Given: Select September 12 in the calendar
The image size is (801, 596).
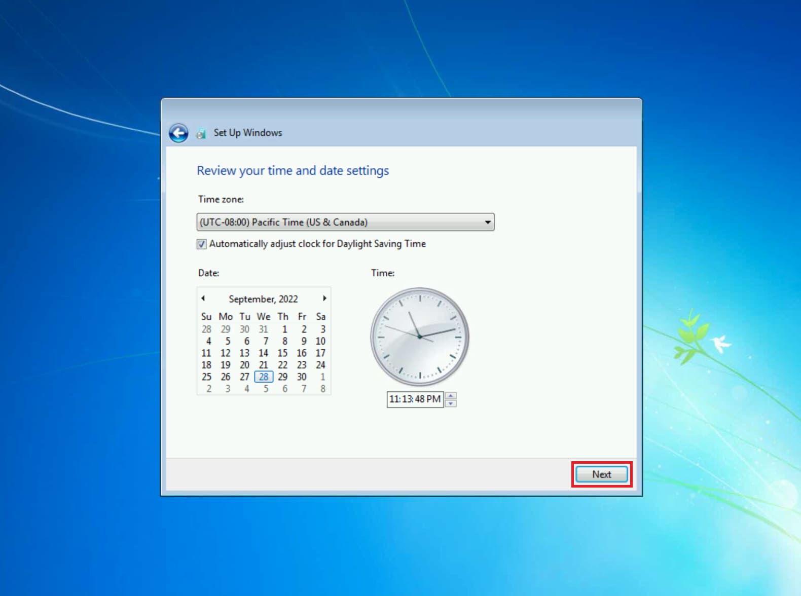Looking at the screenshot, I should 226,353.
